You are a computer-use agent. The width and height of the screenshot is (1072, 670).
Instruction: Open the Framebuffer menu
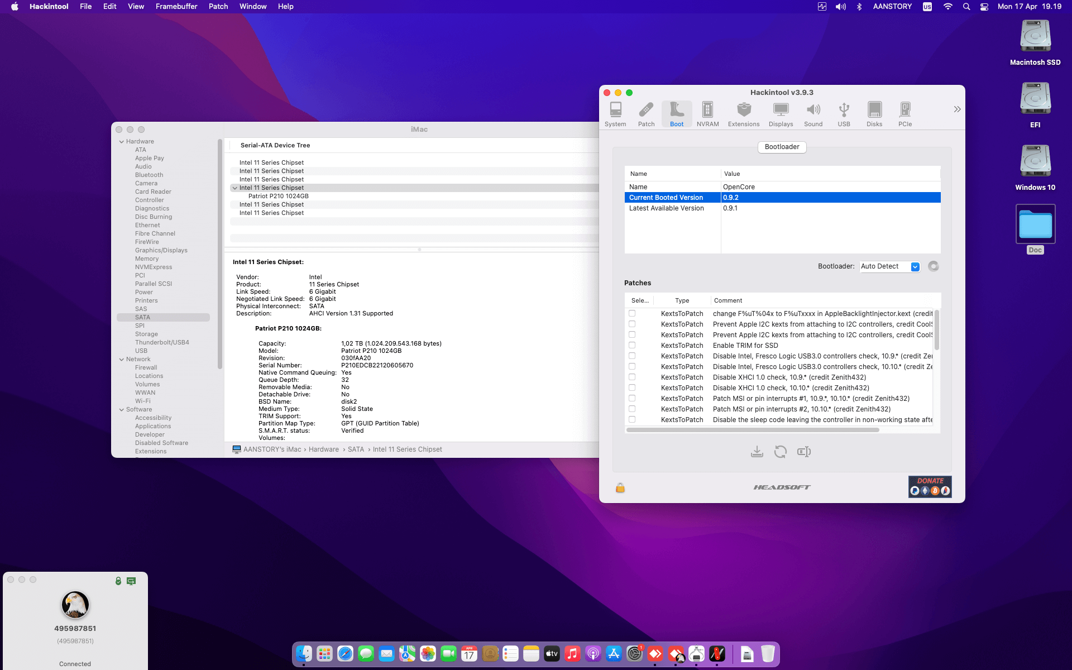pos(176,7)
